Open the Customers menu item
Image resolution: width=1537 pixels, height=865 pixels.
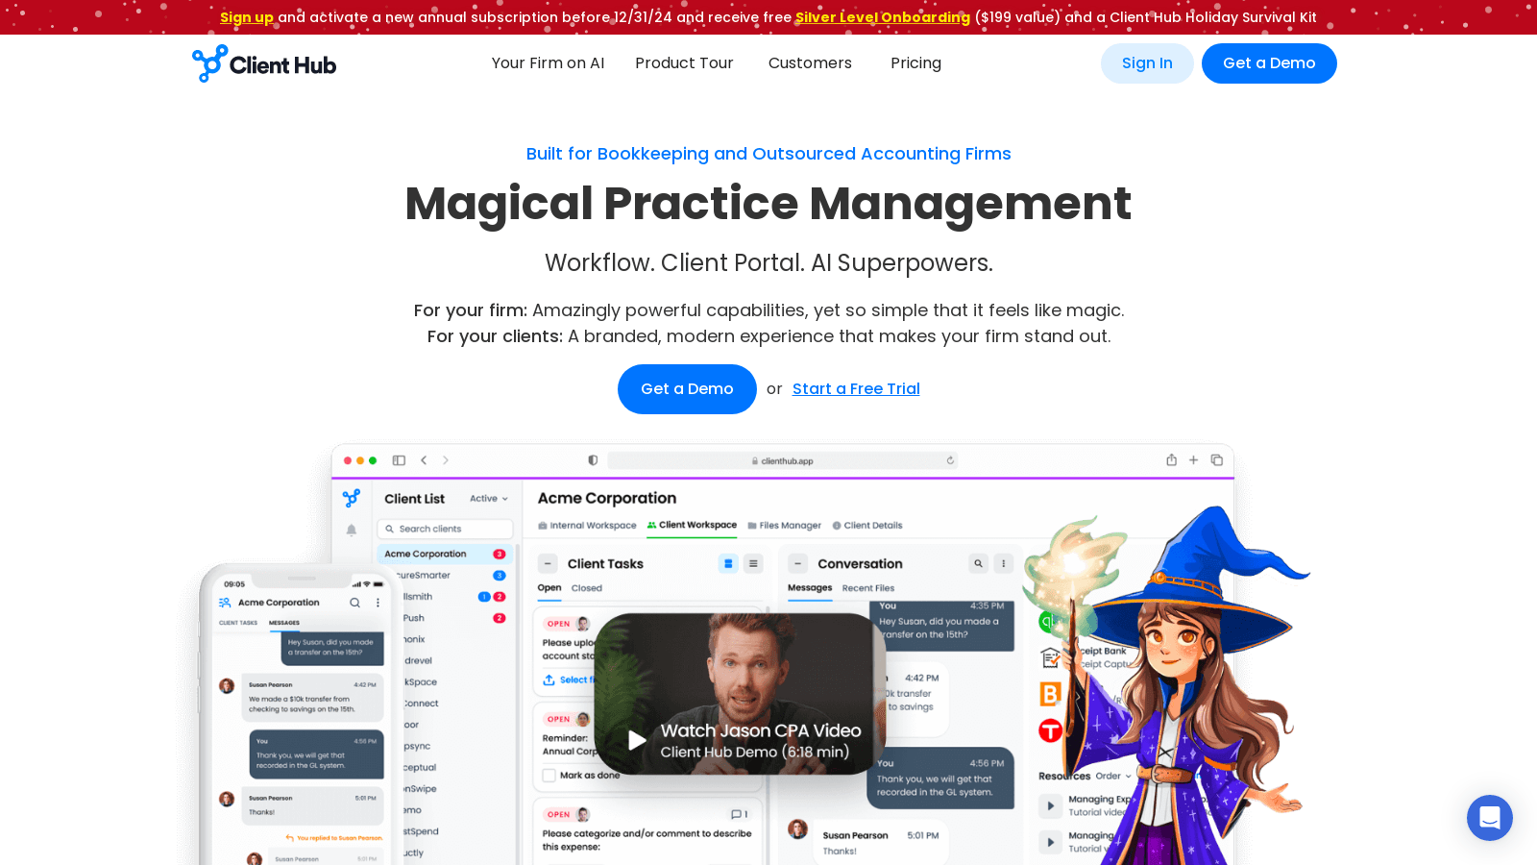coord(810,63)
